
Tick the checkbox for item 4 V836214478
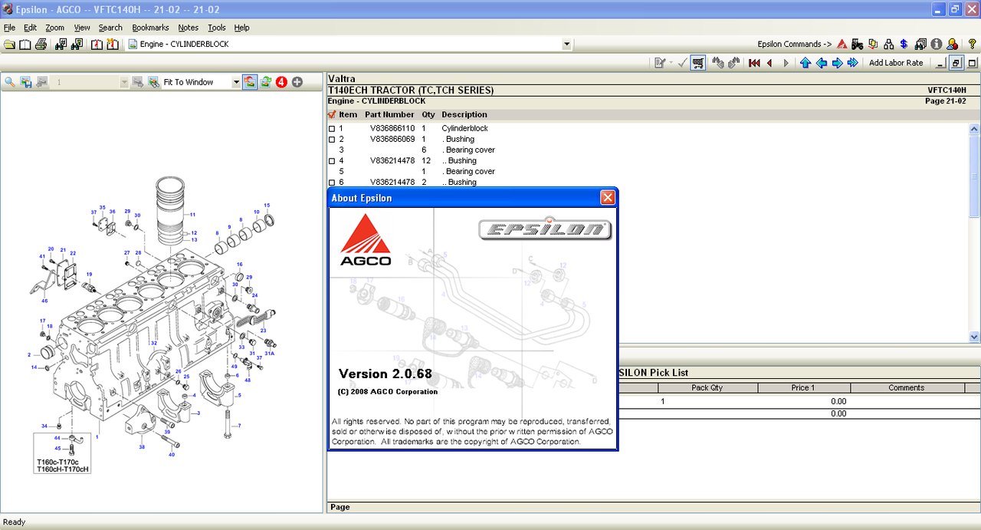pos(332,161)
